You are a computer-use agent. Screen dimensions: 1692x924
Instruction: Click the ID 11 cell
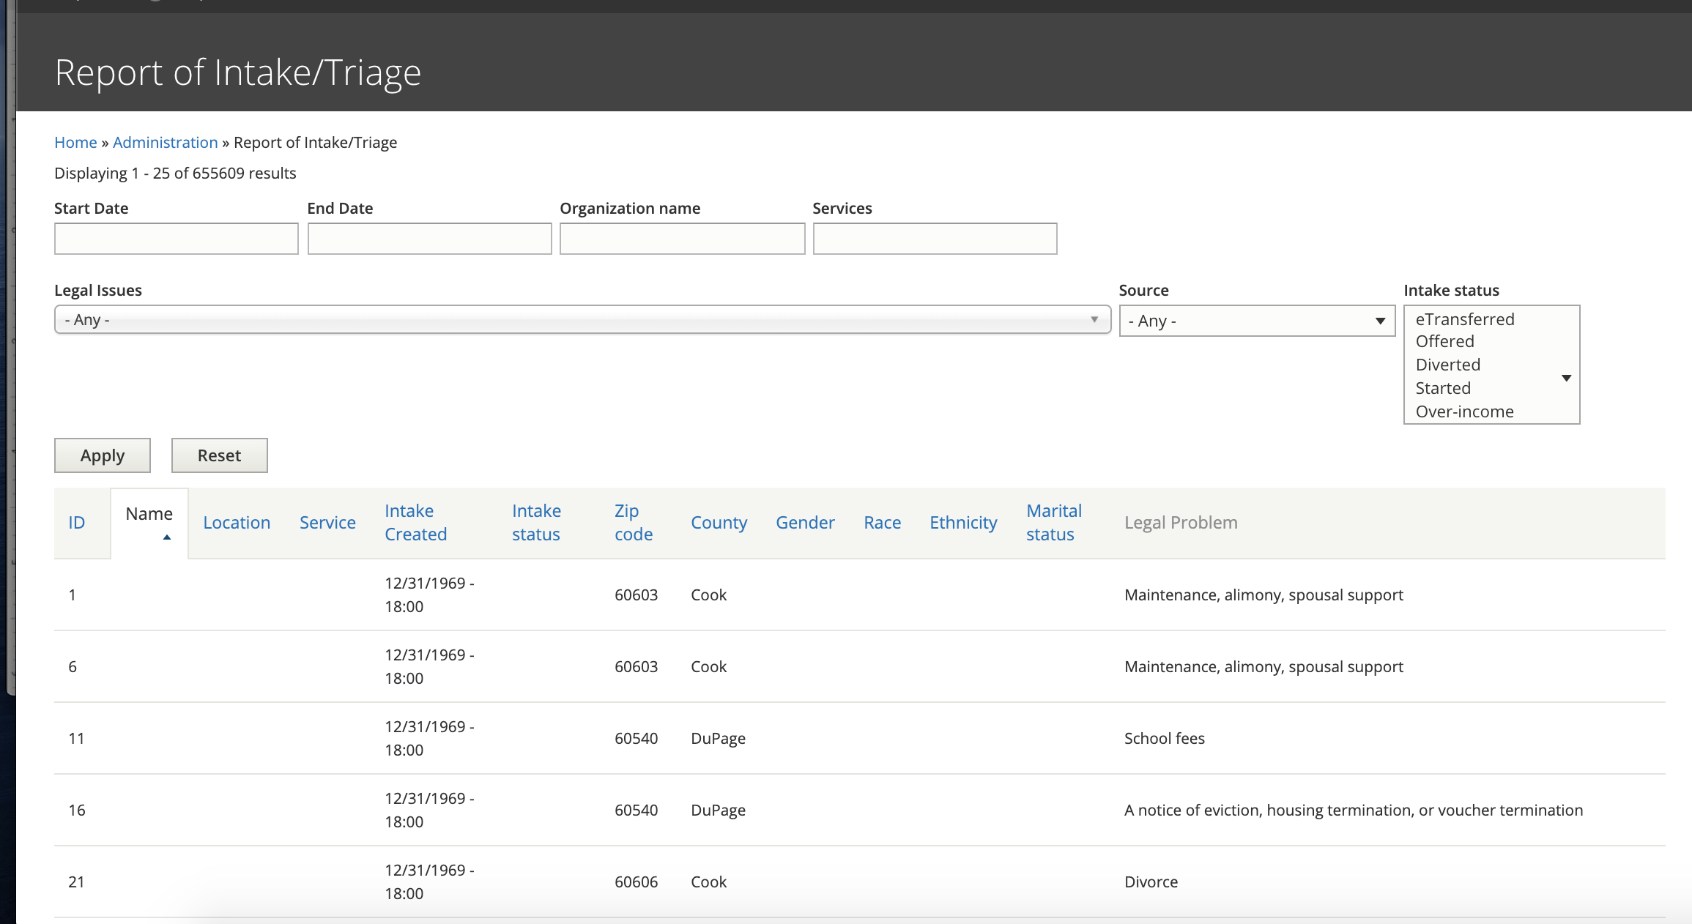pyautogui.click(x=76, y=738)
